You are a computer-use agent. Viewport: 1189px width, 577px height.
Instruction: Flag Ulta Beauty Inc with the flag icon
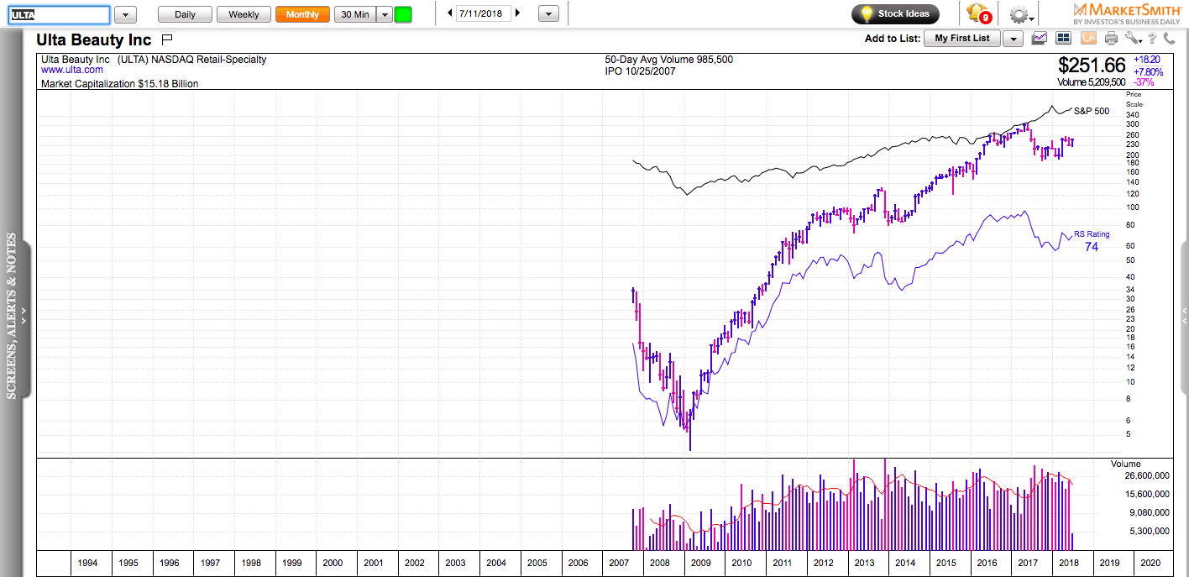pyautogui.click(x=166, y=39)
